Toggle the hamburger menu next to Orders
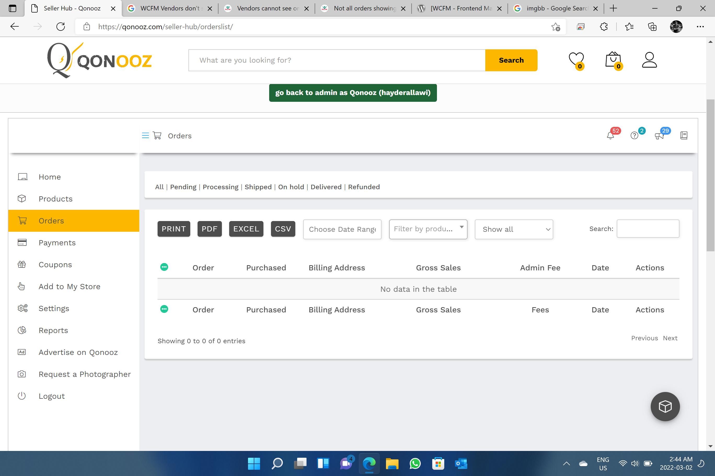The height and width of the screenshot is (476, 715). pos(145,135)
